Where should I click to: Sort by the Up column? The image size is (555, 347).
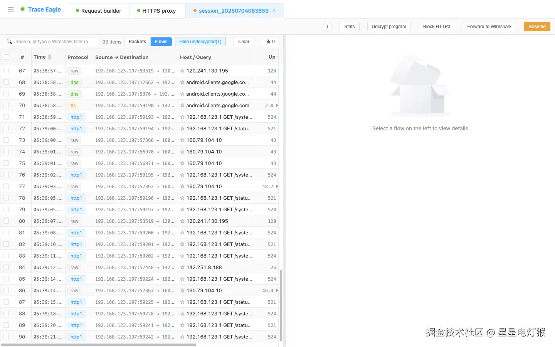pos(272,57)
